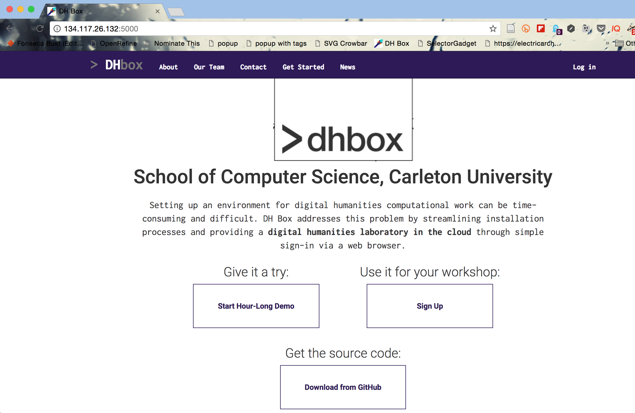635x413 pixels.
Task: Click the dark hexagon compass extension
Action: click(x=571, y=29)
